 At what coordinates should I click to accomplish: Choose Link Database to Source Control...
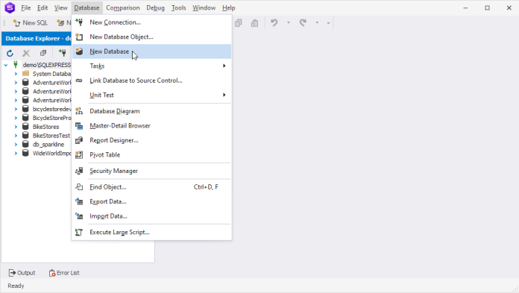151,81
